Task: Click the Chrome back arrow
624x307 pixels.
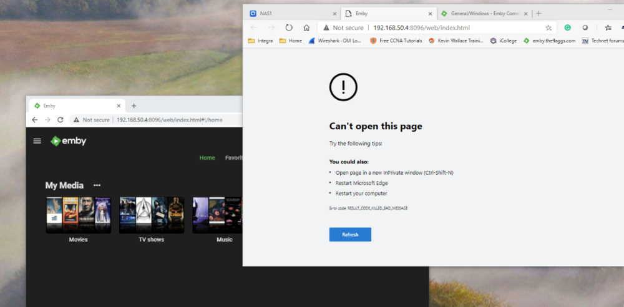Action: click(x=34, y=119)
